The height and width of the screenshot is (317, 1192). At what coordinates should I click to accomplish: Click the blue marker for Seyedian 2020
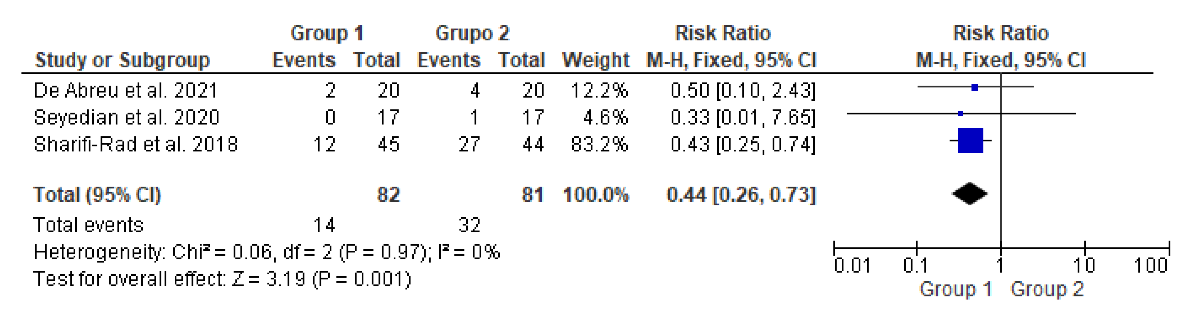tap(961, 114)
